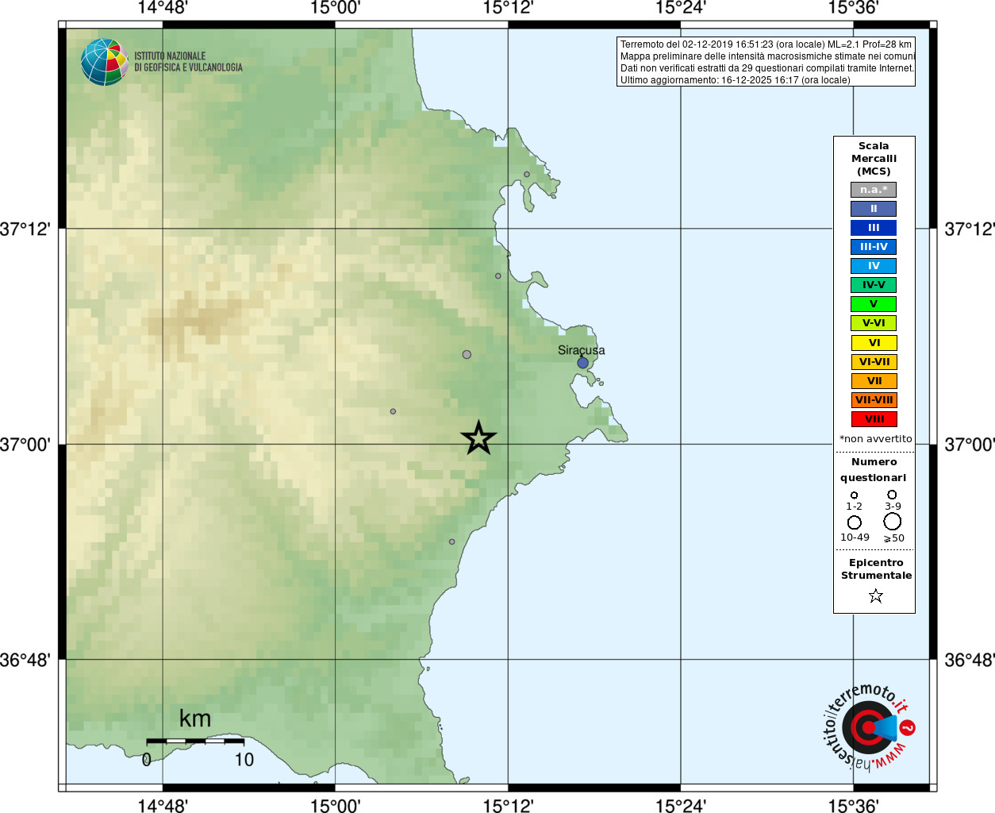Click the bottom axis 15°24' label

[x=681, y=805]
